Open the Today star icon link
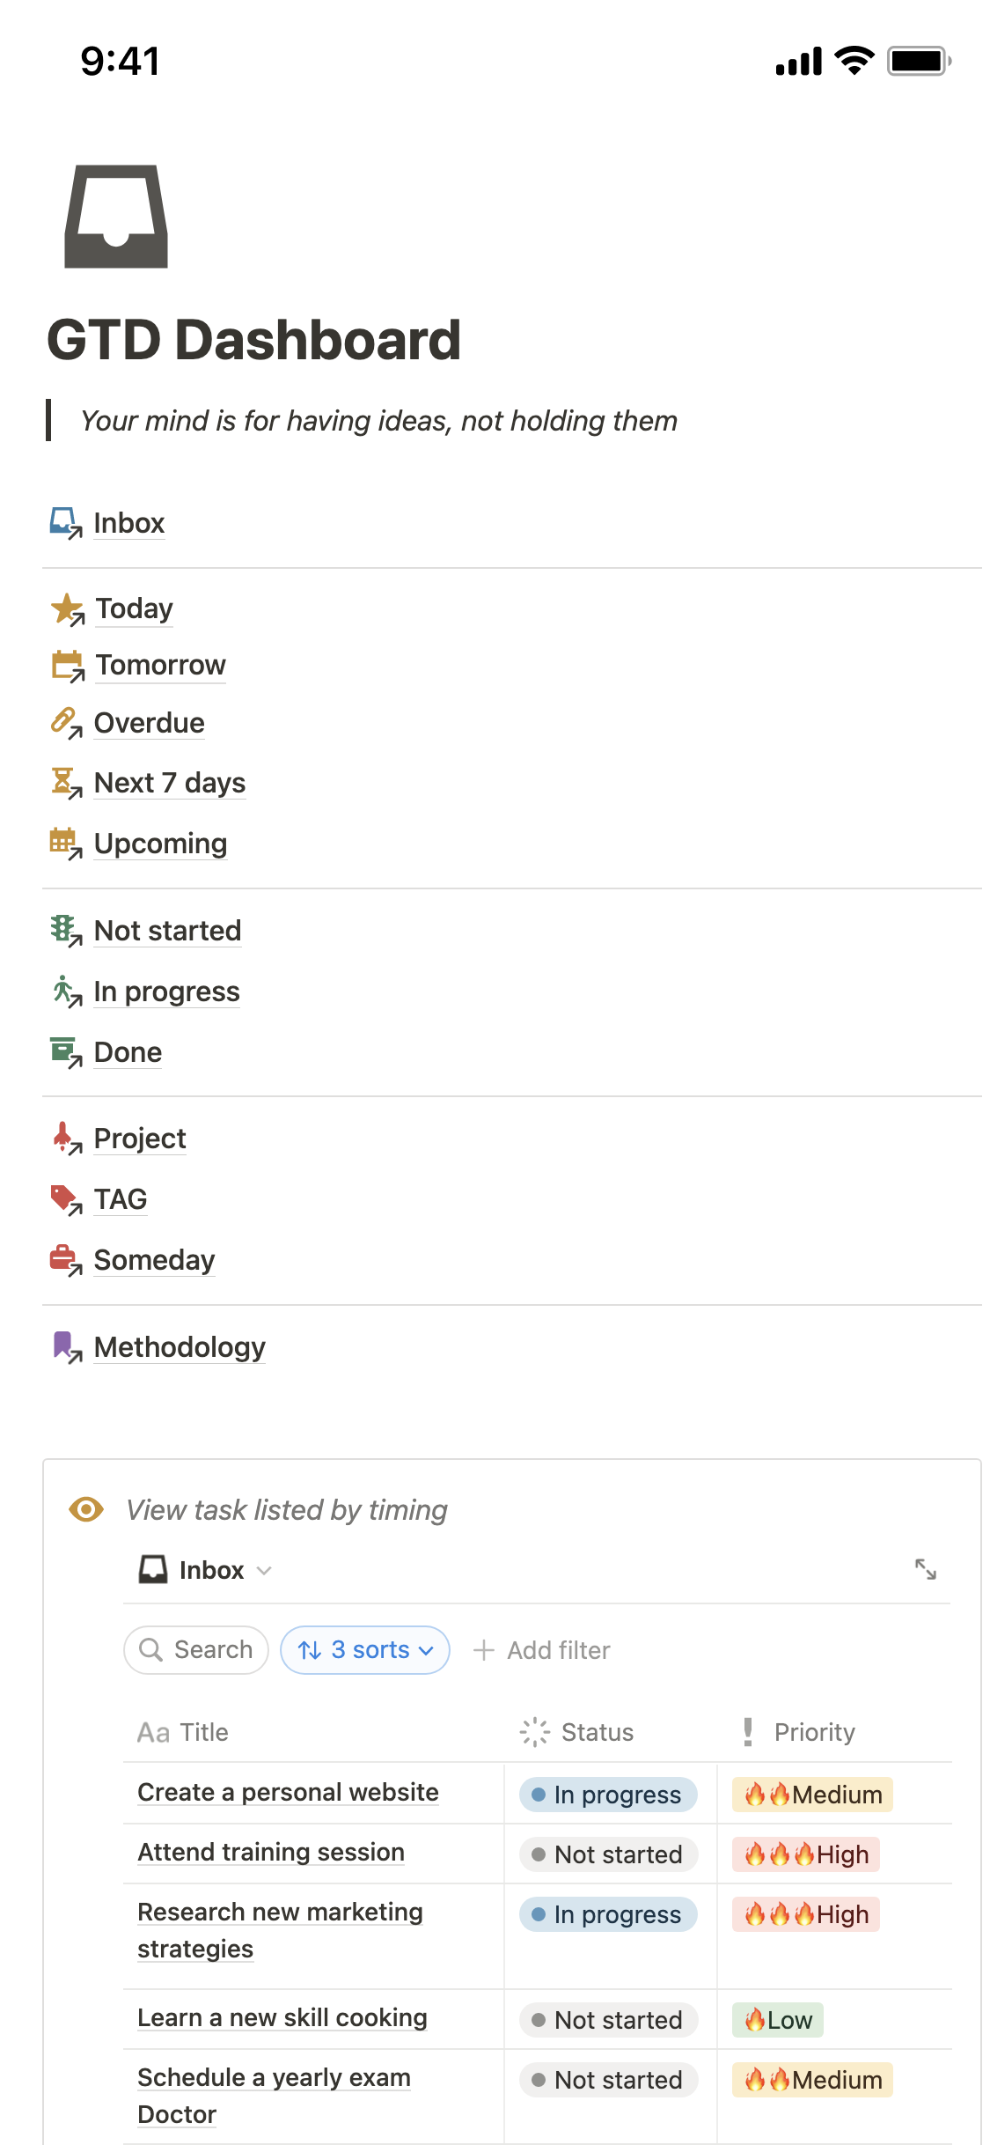990x2145 pixels. [x=67, y=608]
